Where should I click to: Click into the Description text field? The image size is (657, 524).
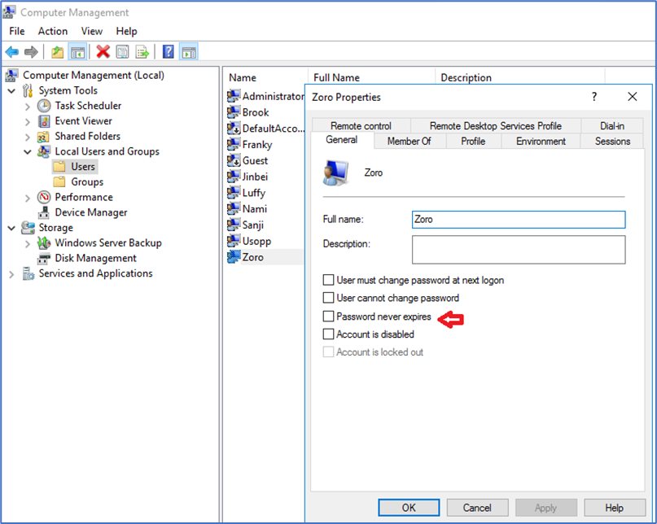(518, 250)
